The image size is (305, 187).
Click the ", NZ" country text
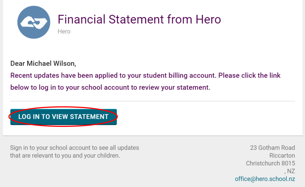[289, 171]
